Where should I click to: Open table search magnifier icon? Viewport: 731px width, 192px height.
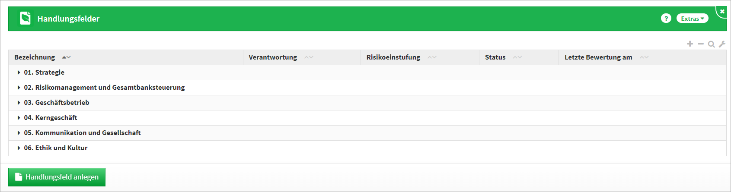[711, 44]
